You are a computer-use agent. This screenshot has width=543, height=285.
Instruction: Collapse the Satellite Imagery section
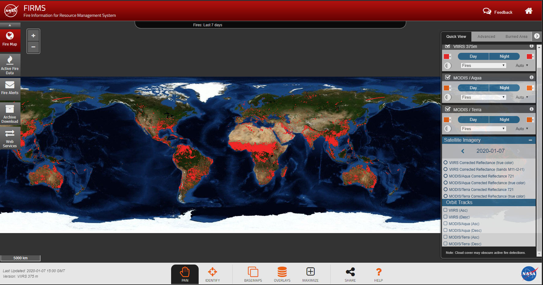tap(530, 140)
